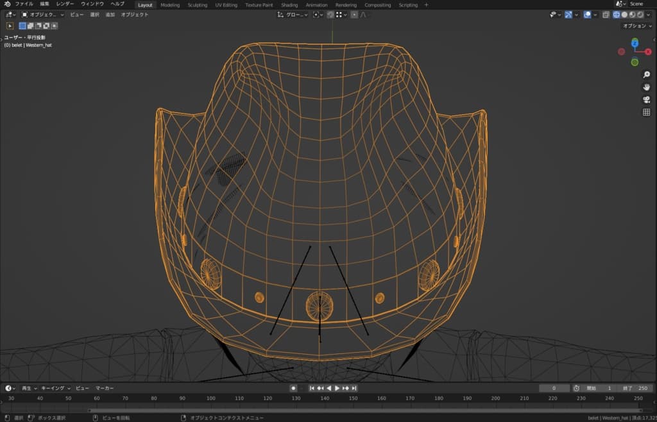The height and width of the screenshot is (422, 657).
Task: Switch to the Sculpting workspace tab
Action: tap(197, 4)
